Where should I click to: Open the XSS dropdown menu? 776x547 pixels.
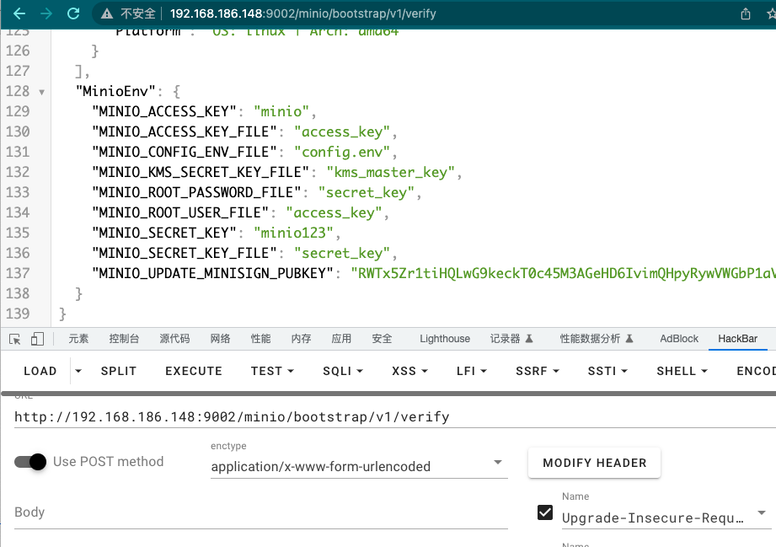pyautogui.click(x=409, y=371)
